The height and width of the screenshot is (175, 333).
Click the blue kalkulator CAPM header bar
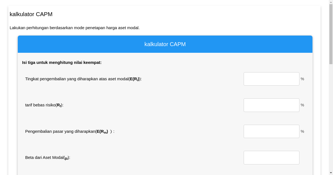[165, 44]
